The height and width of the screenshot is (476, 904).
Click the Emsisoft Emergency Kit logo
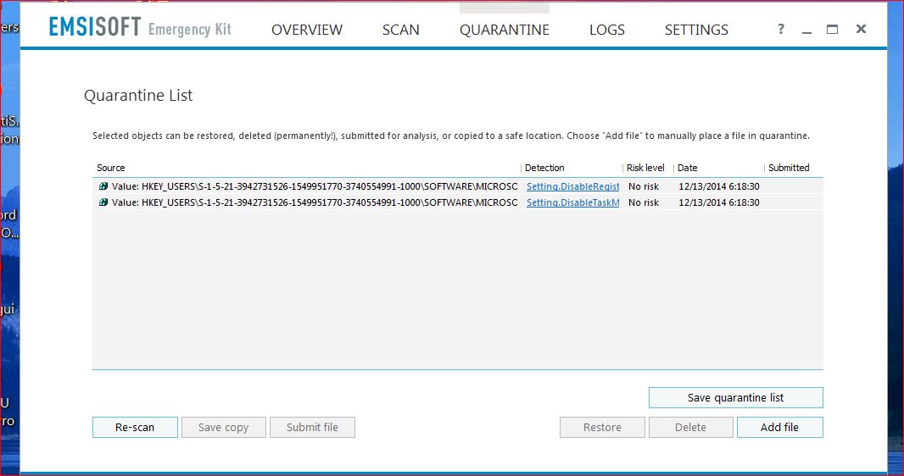coord(140,27)
